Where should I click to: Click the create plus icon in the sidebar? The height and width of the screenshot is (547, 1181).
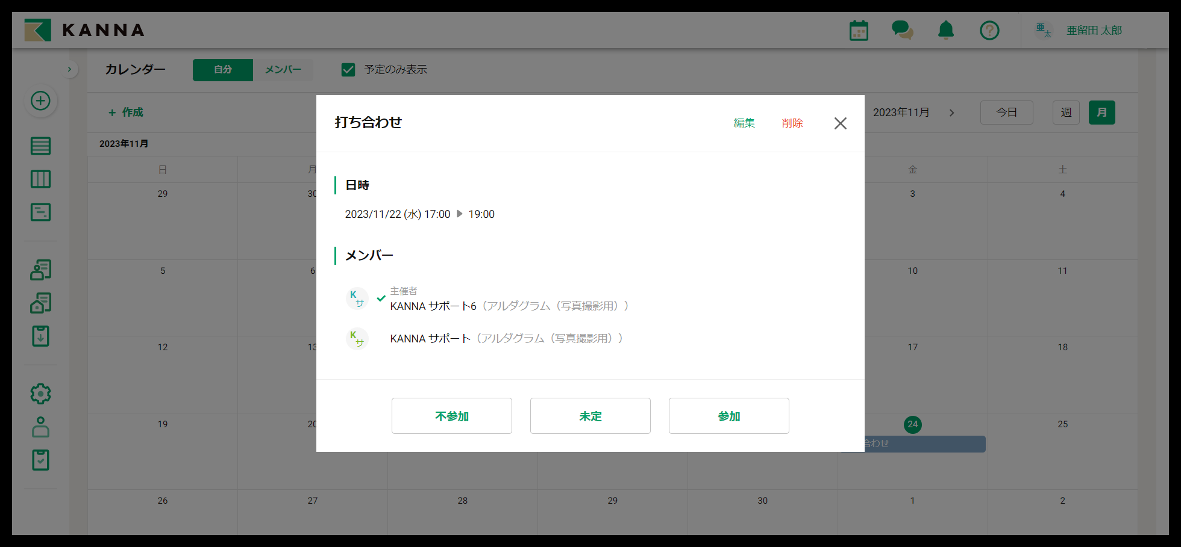[40, 101]
